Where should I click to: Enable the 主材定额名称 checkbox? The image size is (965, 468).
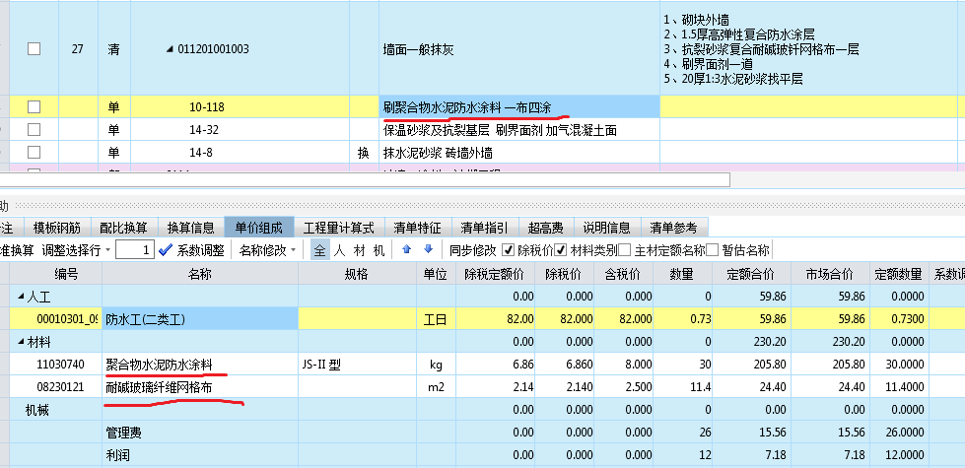tap(624, 249)
